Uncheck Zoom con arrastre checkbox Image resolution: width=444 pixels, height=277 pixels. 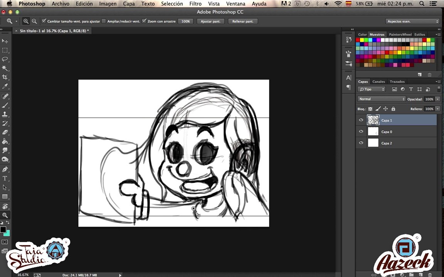pyautogui.click(x=144, y=21)
